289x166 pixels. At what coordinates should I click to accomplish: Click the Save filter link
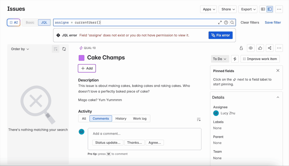273,23
